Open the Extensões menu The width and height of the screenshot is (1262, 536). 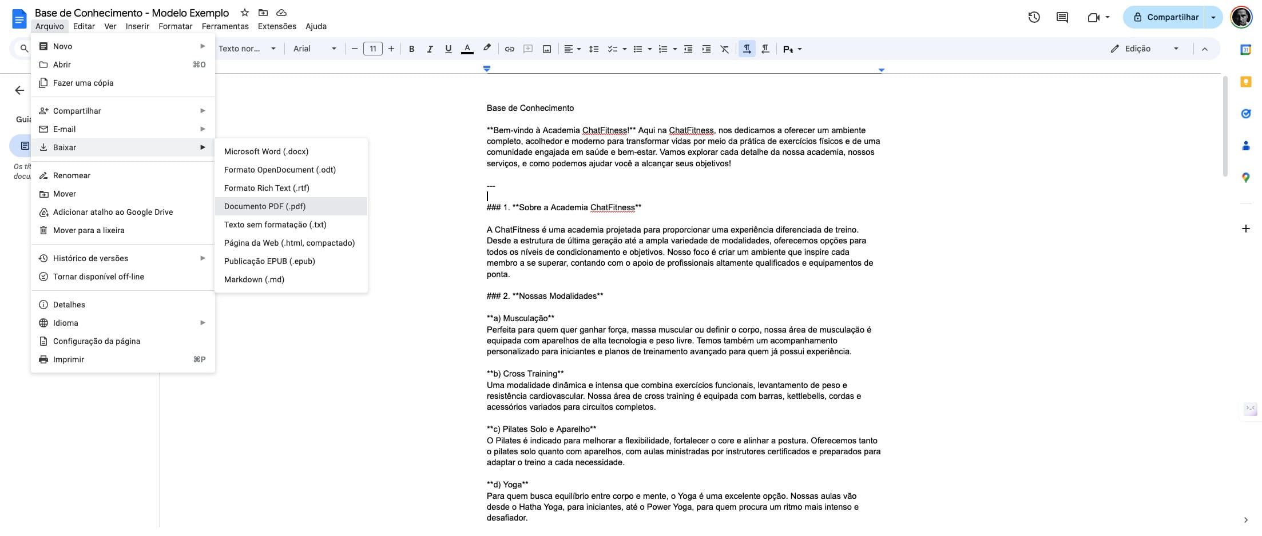(x=277, y=26)
